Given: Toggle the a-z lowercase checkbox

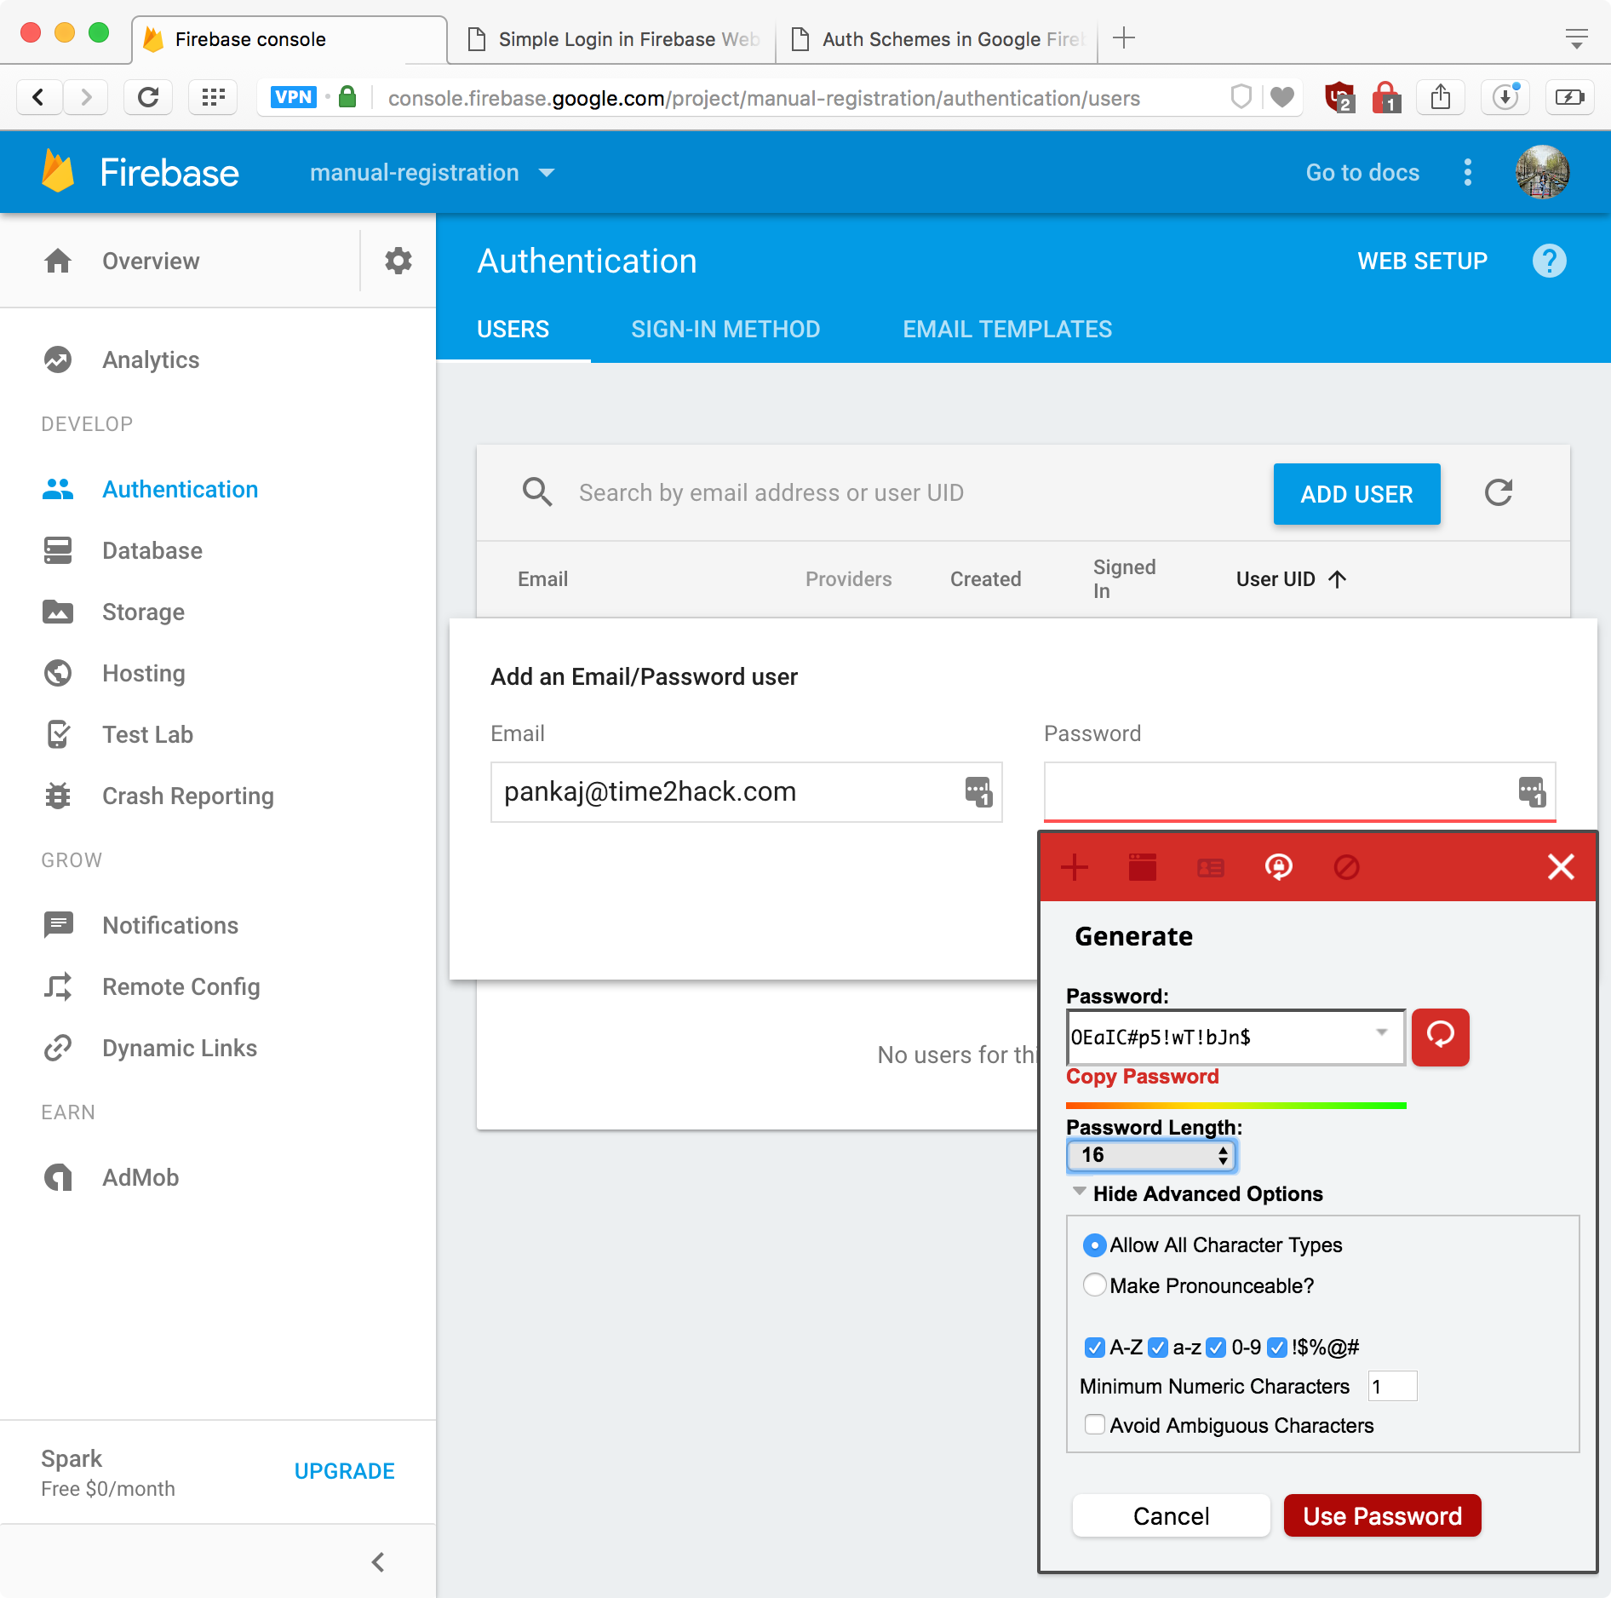Looking at the screenshot, I should tap(1157, 1348).
